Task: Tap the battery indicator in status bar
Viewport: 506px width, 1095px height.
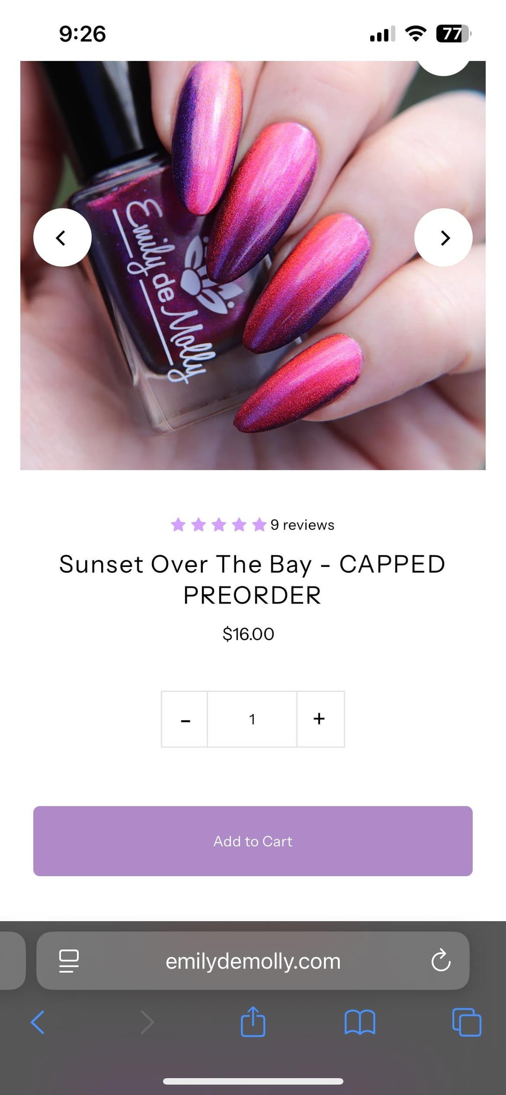Action: click(x=453, y=34)
